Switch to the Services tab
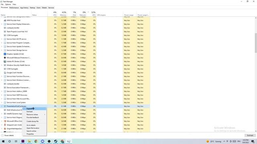 tap(51, 8)
